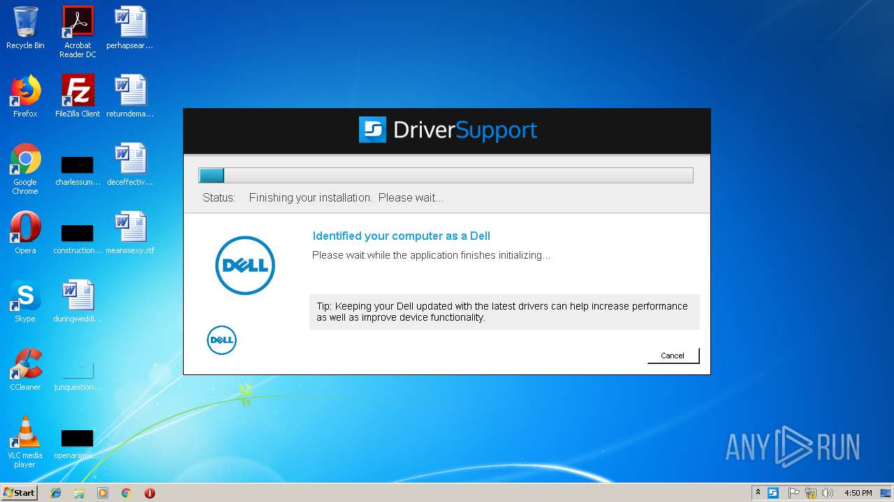
Task: Launch Acrobat Reader DC shortcut
Action: [78, 32]
